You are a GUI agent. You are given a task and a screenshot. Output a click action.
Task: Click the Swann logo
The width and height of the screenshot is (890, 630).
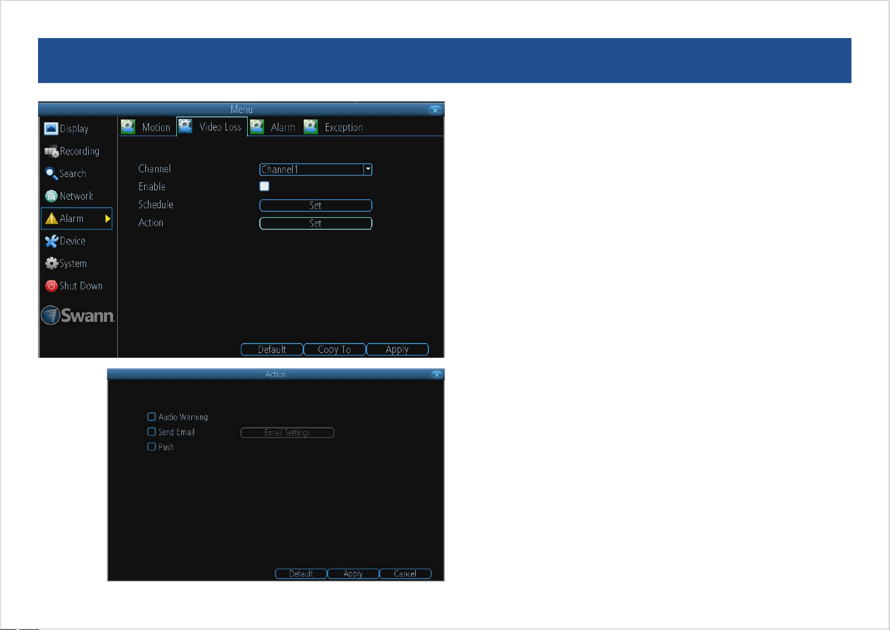[78, 315]
